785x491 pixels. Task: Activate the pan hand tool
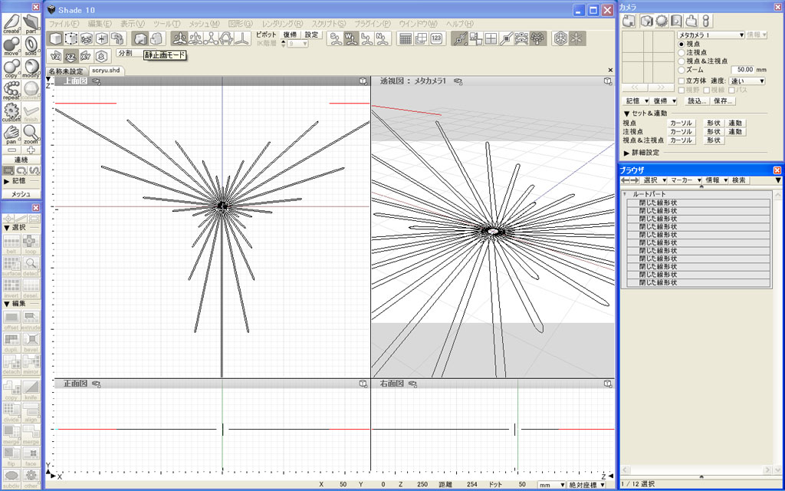[x=11, y=134]
